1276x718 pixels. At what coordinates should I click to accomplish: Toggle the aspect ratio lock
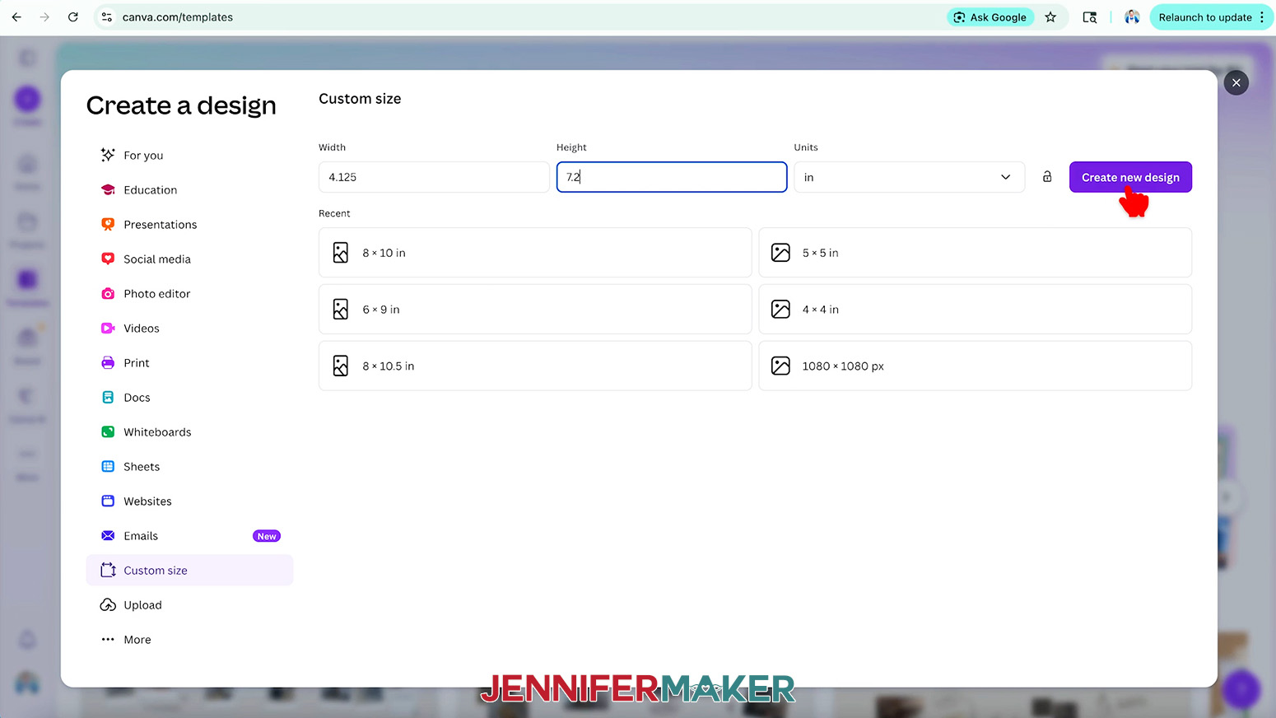pyautogui.click(x=1047, y=177)
